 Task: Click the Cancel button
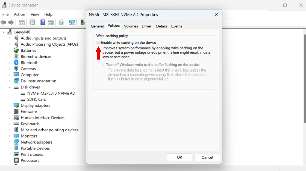pos(207,157)
